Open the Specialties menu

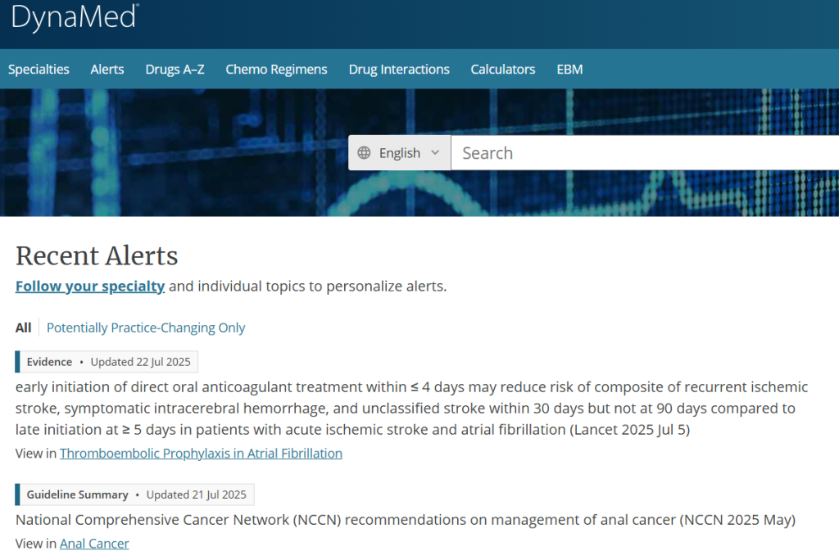(39, 69)
